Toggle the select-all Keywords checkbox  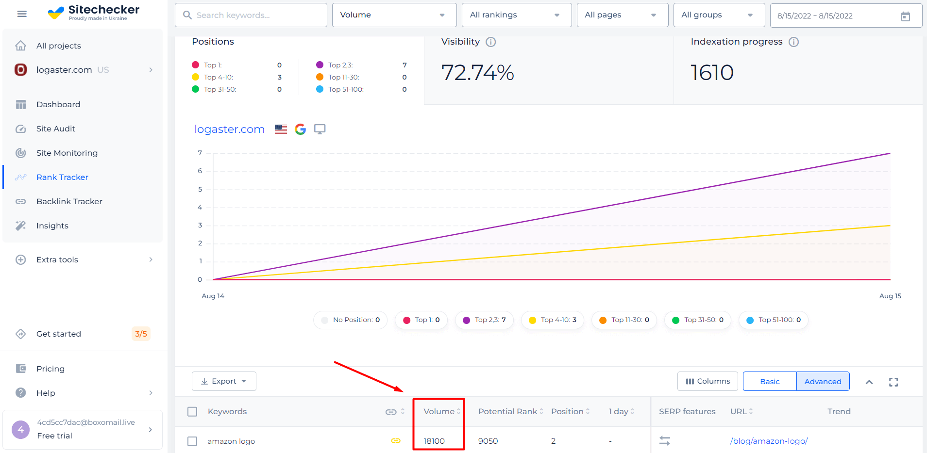click(192, 412)
